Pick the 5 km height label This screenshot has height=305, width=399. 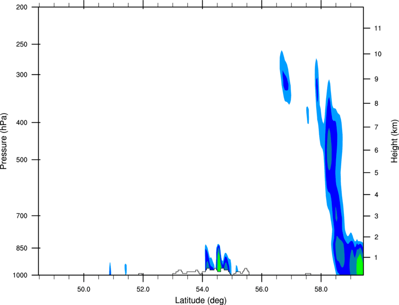[x=376, y=173]
